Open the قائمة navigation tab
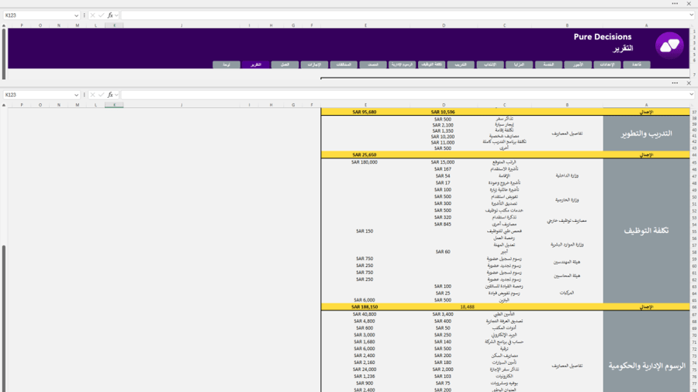Image resolution: width=698 pixels, height=392 pixels. tap(637, 64)
